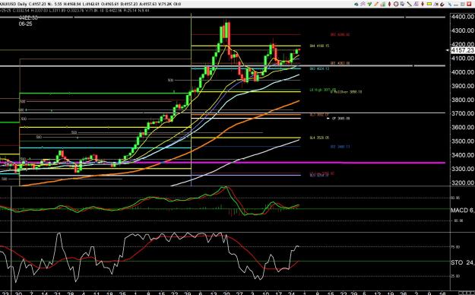Image resolution: width=475 pixels, height=295 pixels.
Task: Click the yellow level label ending 3528.05
Action: pyautogui.click(x=320, y=138)
